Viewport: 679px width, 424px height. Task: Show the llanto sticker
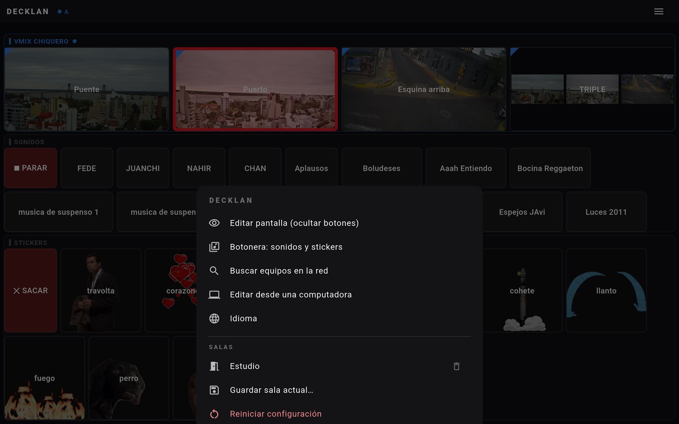(x=606, y=291)
